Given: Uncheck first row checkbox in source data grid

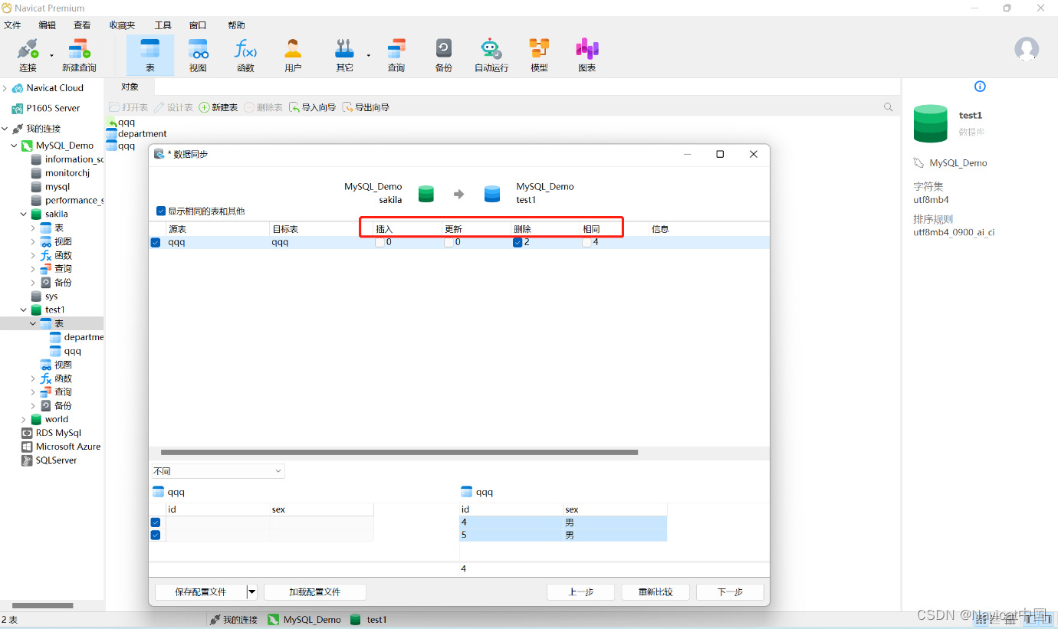Looking at the screenshot, I should pyautogui.click(x=156, y=523).
